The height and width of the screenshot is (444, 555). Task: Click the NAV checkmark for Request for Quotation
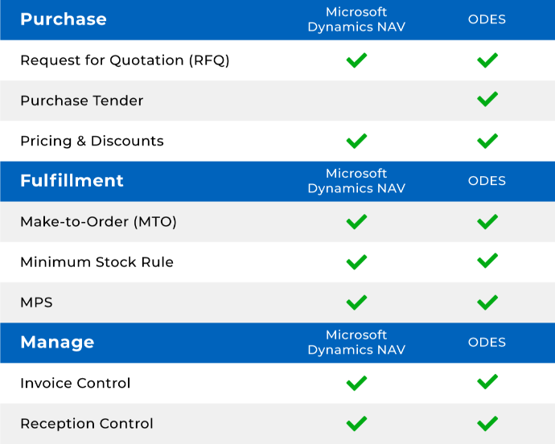[x=356, y=60]
